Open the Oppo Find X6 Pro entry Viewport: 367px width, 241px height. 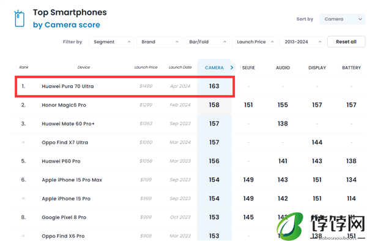coord(63,236)
